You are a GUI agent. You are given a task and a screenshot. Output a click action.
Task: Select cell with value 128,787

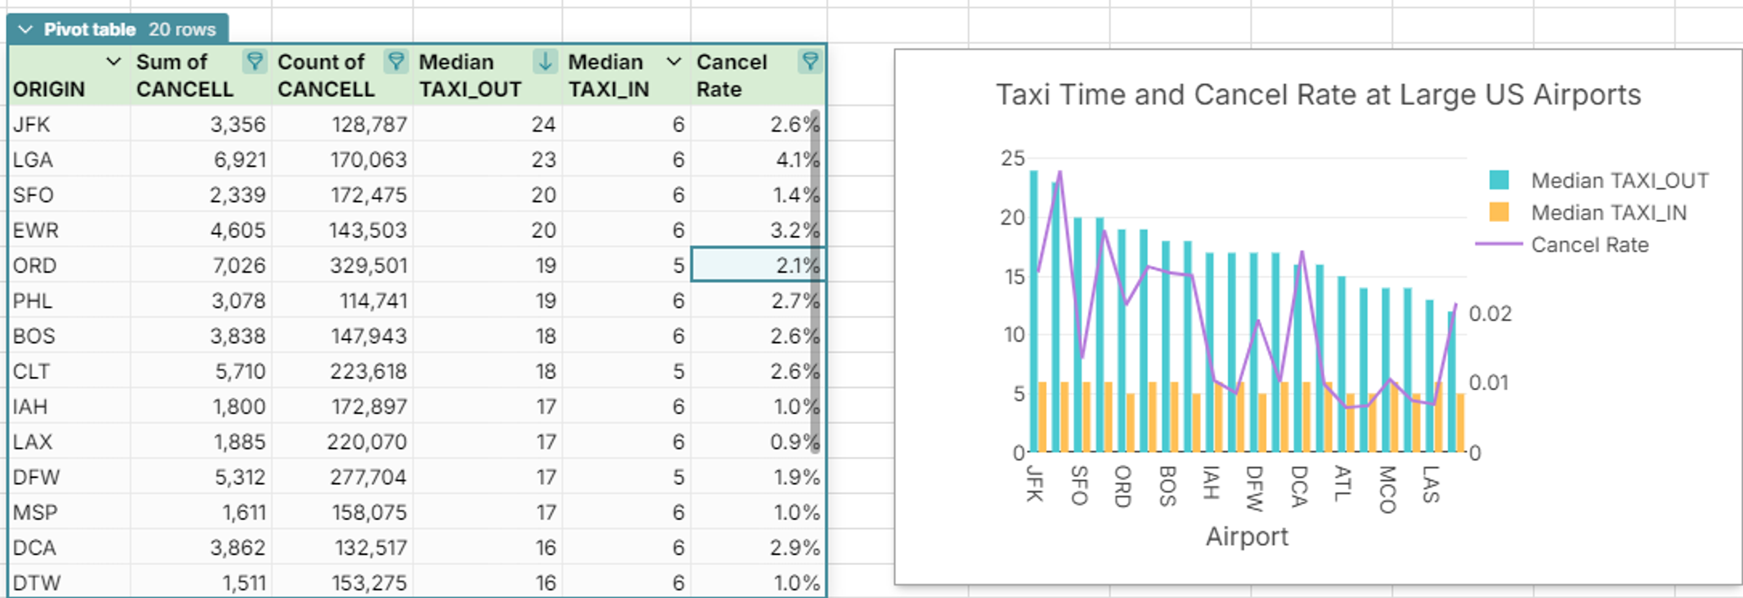[x=342, y=124]
